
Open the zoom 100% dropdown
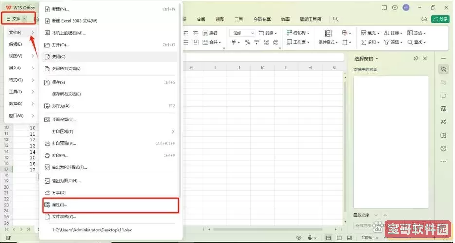tap(369, 238)
